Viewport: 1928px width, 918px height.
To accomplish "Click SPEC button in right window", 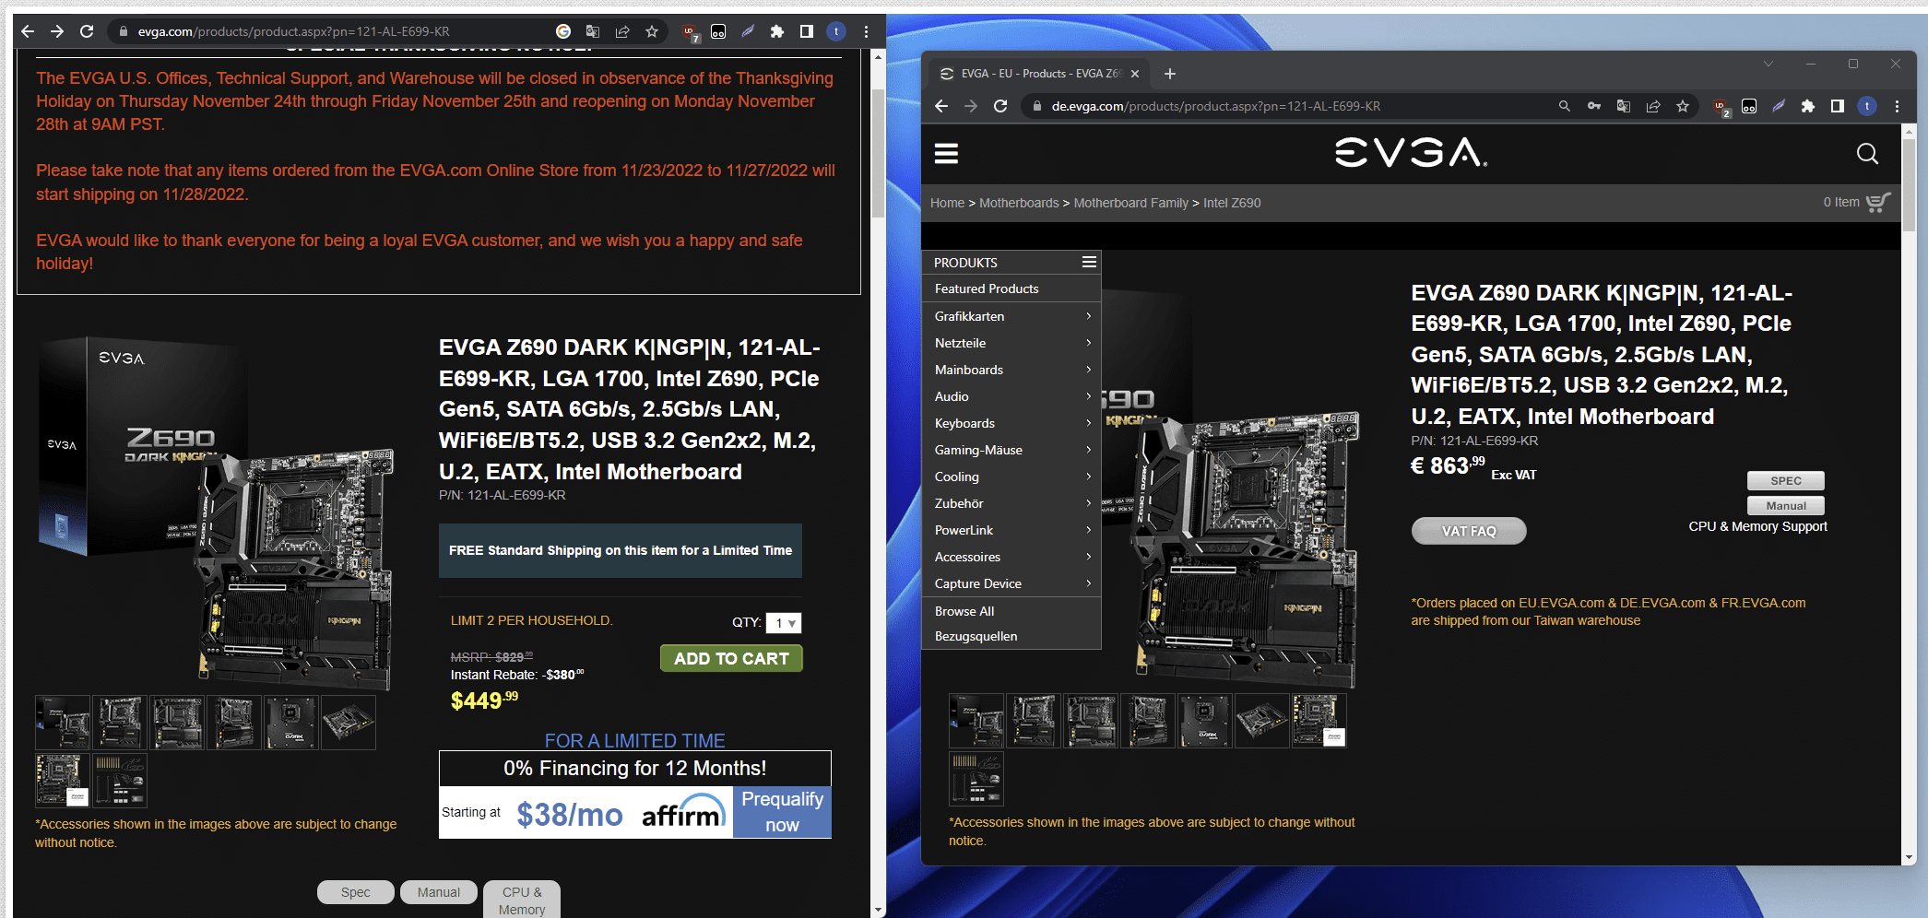I will tap(1785, 480).
